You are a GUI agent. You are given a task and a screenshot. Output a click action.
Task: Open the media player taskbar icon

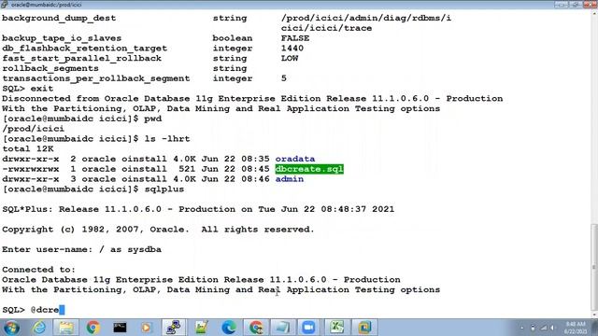147,328
